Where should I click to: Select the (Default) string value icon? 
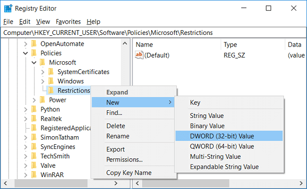point(139,55)
